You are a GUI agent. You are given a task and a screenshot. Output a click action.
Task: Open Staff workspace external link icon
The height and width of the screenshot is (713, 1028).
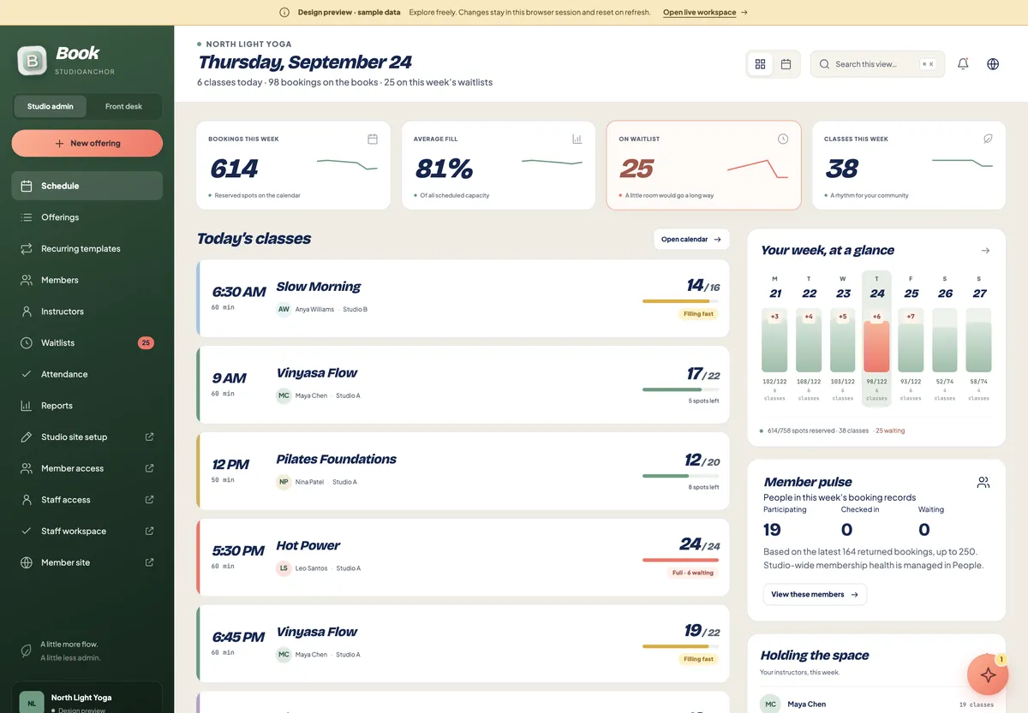[x=149, y=531]
